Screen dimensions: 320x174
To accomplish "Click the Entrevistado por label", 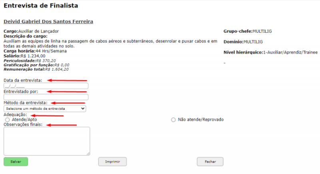I will [x=21, y=91].
